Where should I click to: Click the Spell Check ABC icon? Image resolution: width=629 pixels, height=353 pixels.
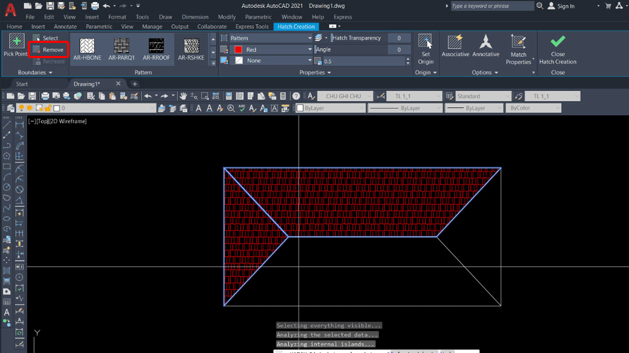[x=242, y=108]
